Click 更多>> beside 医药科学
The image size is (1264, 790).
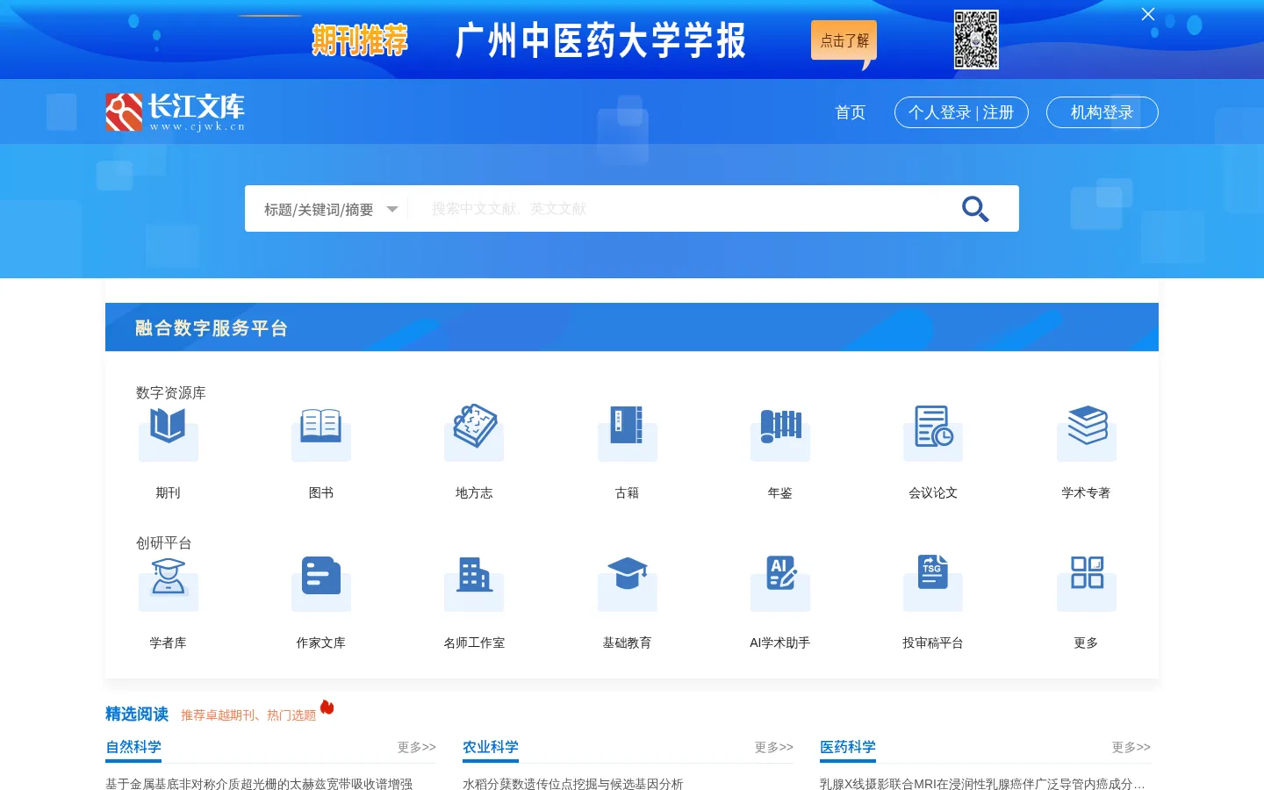1131,747
